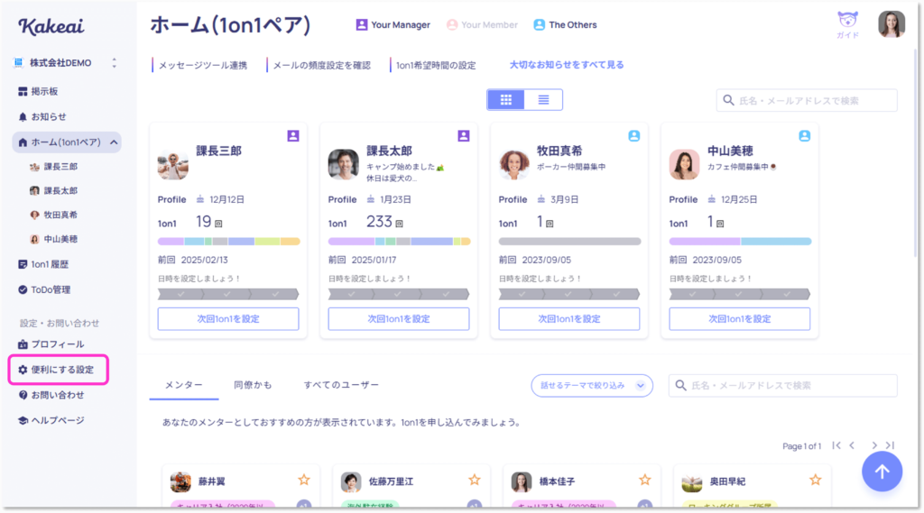Focus mentor name/email search field
Viewport: 924px width, 513px height.
pos(782,386)
